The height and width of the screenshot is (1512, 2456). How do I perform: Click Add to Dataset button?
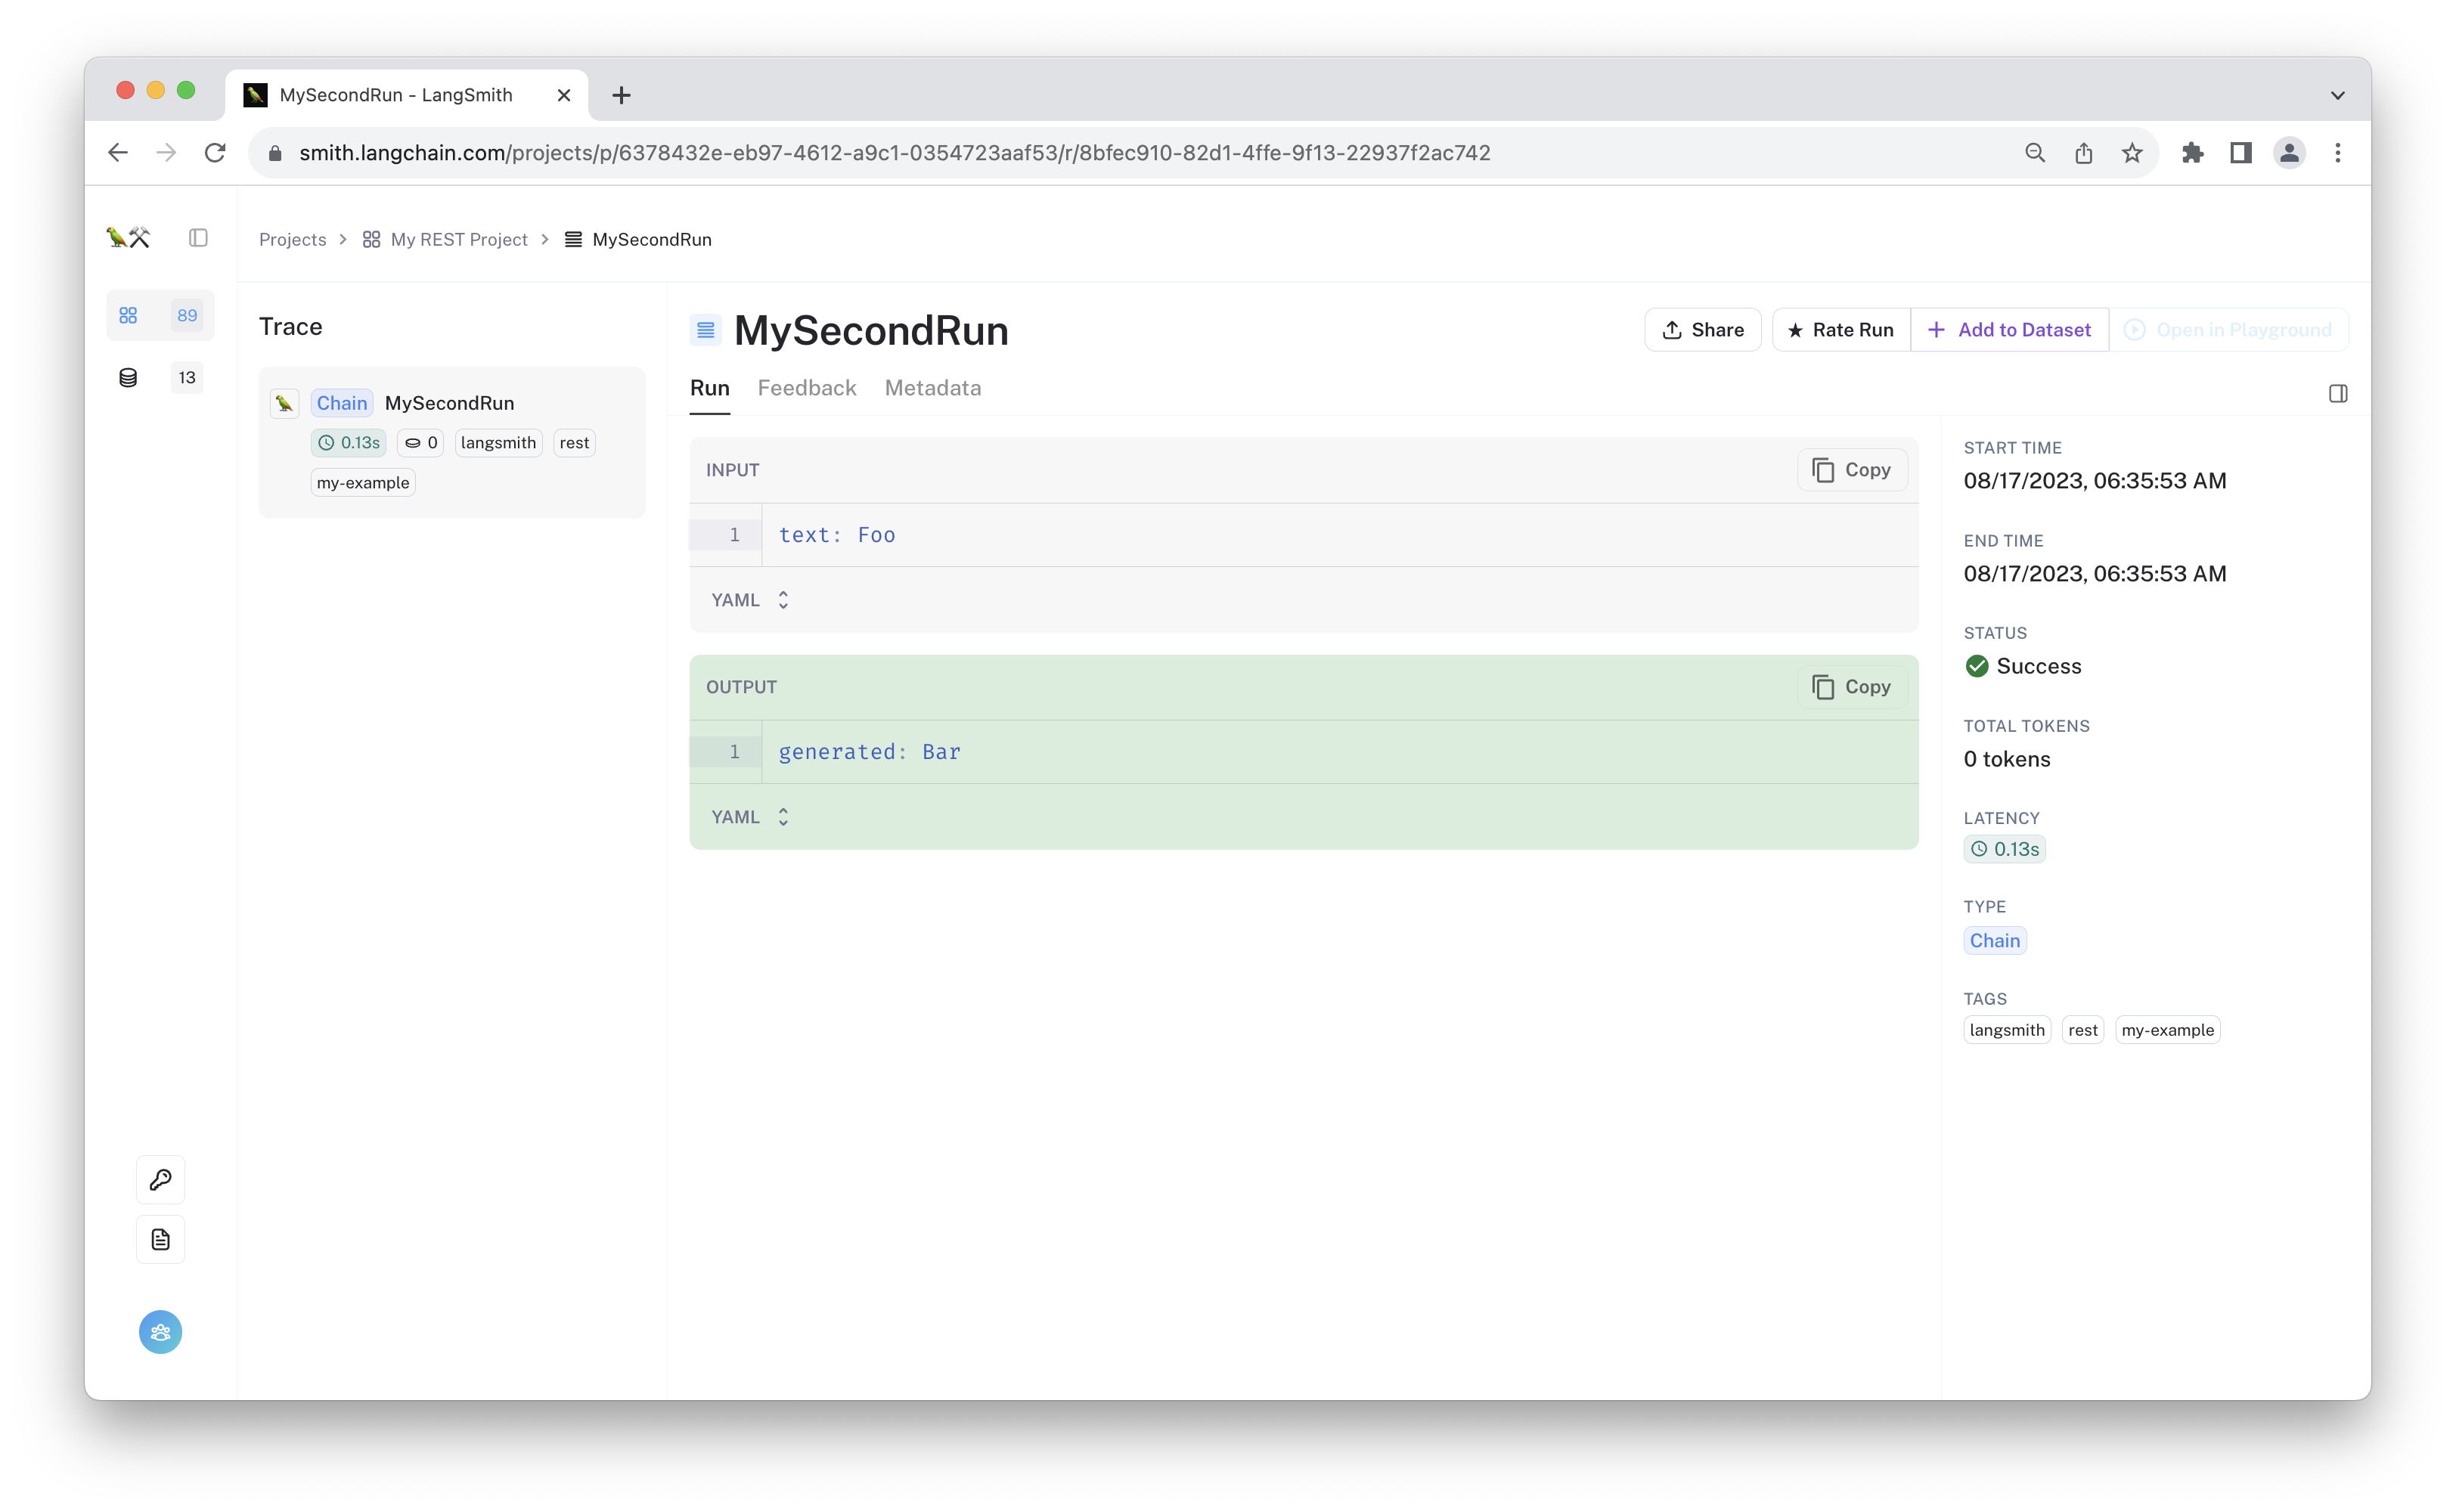pos(2009,330)
